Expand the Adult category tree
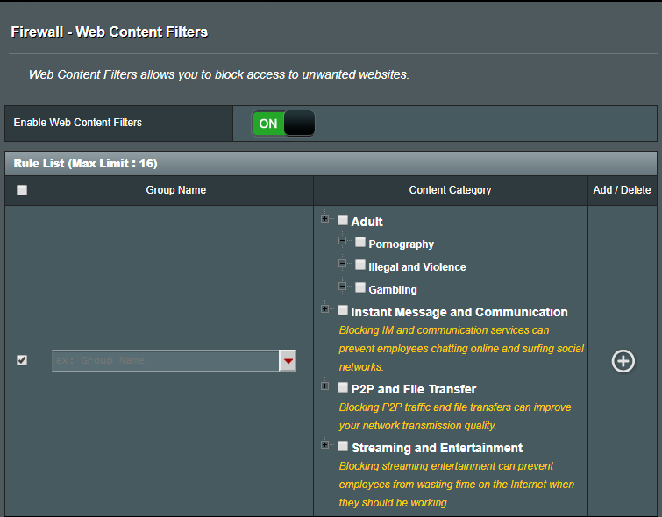 tap(325, 220)
